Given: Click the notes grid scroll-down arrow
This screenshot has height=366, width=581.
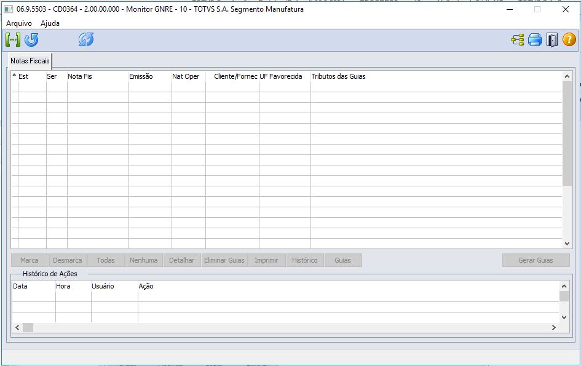Looking at the screenshot, I should click(x=567, y=244).
